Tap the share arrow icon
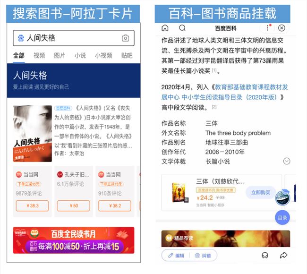 [x=283, y=255]
